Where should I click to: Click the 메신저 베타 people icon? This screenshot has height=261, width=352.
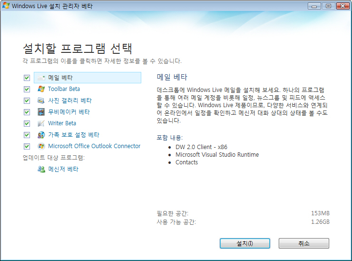point(41,169)
